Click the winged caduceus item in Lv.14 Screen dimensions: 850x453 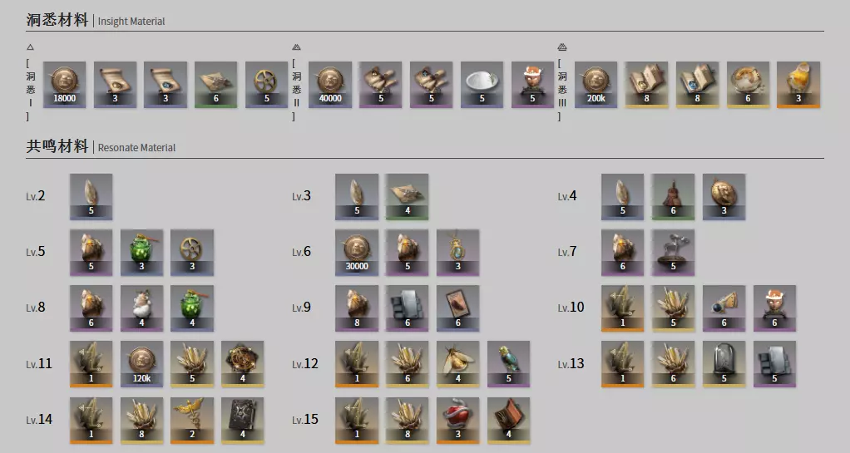tap(192, 421)
